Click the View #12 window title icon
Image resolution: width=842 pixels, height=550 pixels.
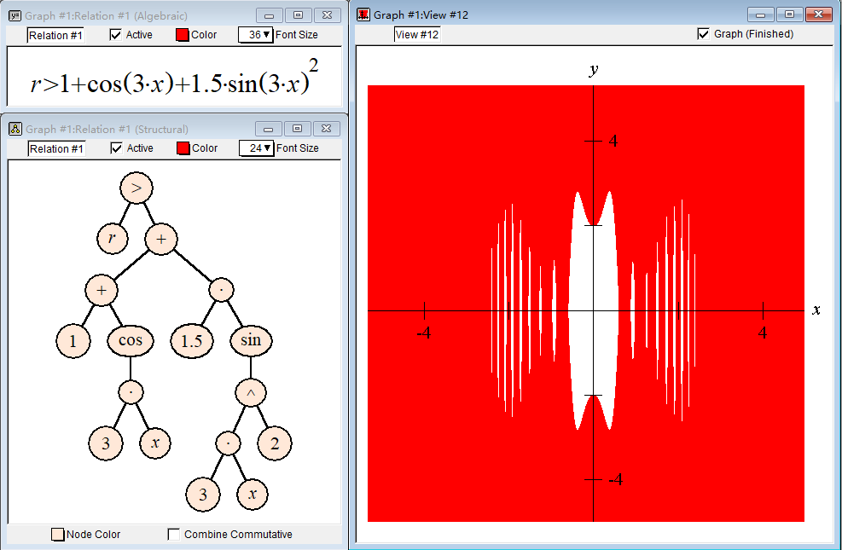[x=363, y=14]
